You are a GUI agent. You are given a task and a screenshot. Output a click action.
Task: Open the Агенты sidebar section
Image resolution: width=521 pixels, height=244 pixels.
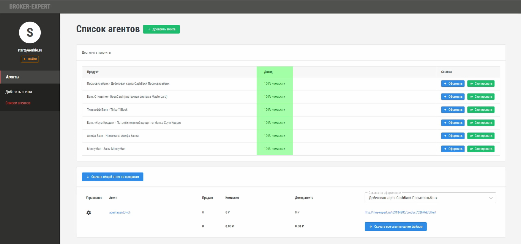pos(30,77)
